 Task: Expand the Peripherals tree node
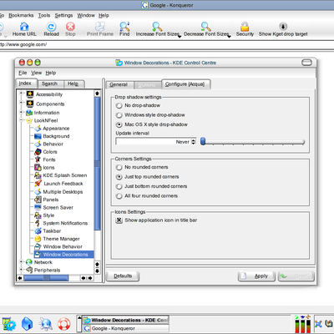pyautogui.click(x=21, y=270)
